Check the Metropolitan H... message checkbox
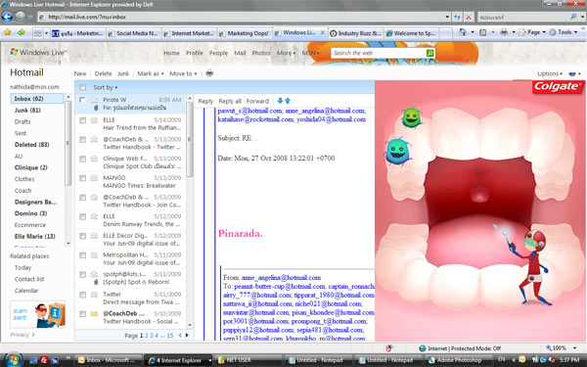587x367 pixels. (x=83, y=255)
